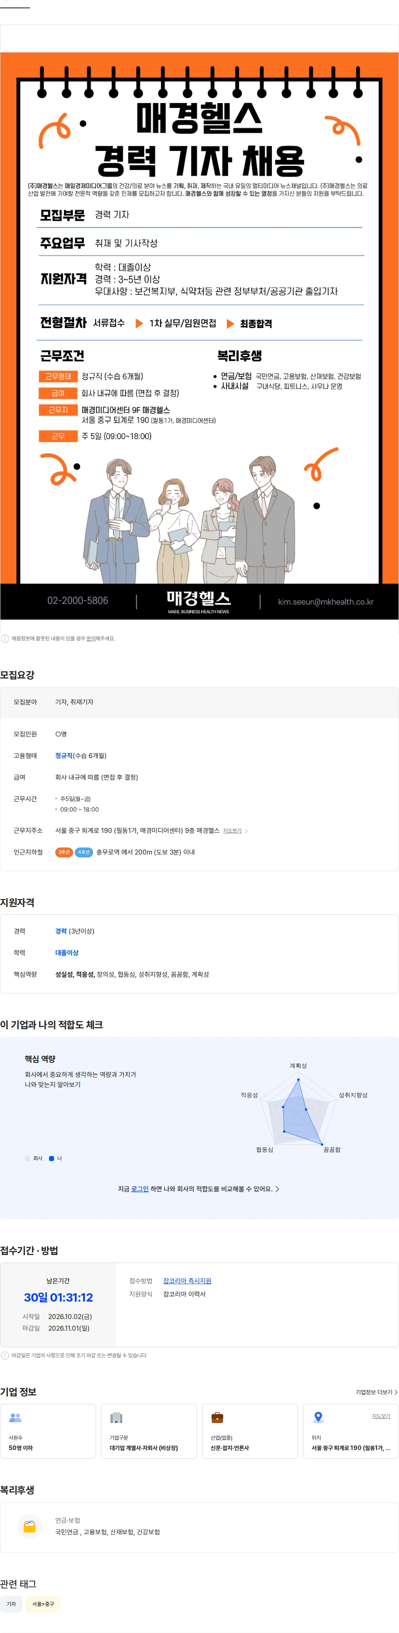
Task: Click the briefcase icon in the 산업(업종) card
Action: [217, 1418]
